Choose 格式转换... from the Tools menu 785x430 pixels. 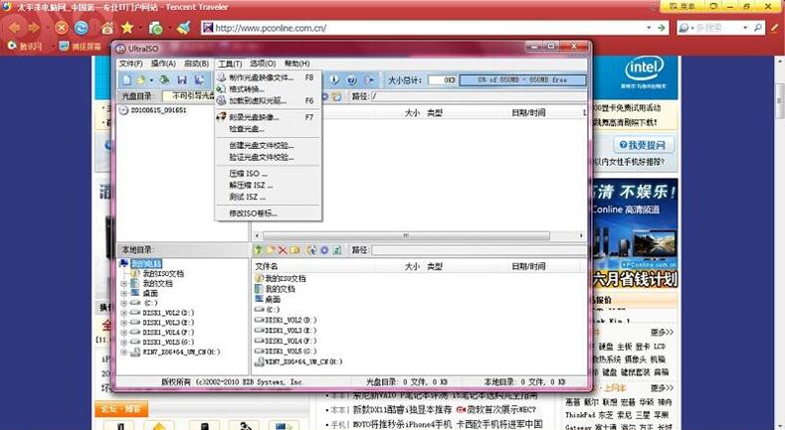[x=268, y=89]
